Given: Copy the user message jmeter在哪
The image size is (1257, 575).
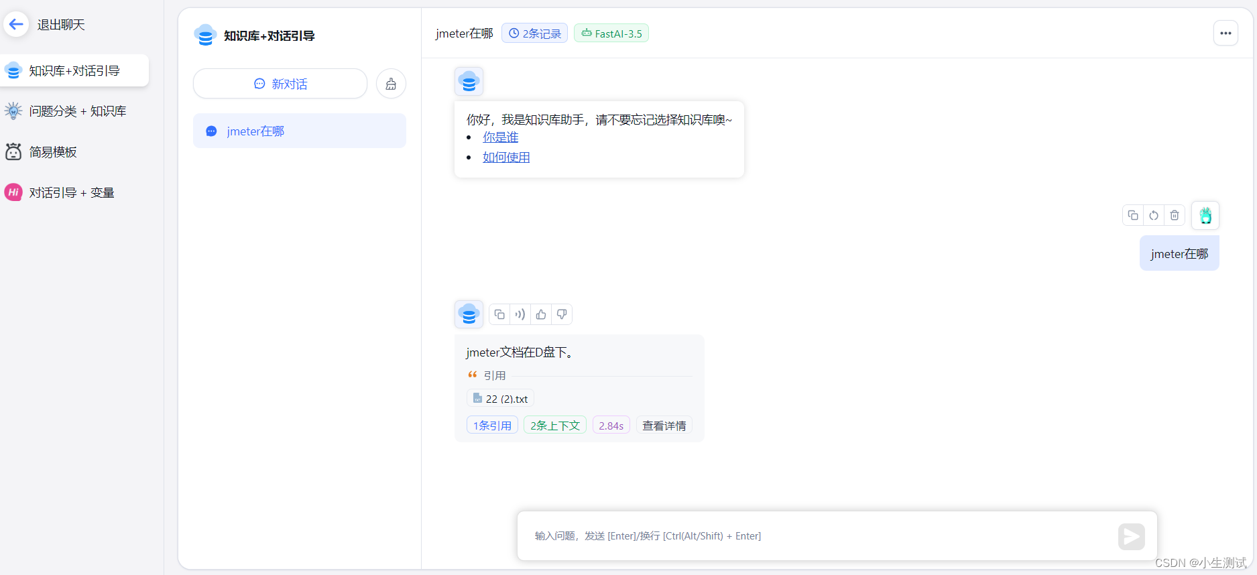Looking at the screenshot, I should point(1133,215).
